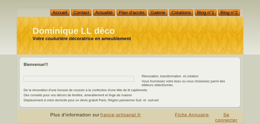Open the Actualité tab
This screenshot has height=124, width=260.
coord(104,13)
